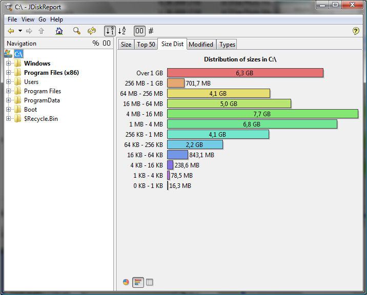Screen dimensions: 367x295
Task: Open the File menu
Action: [12, 19]
